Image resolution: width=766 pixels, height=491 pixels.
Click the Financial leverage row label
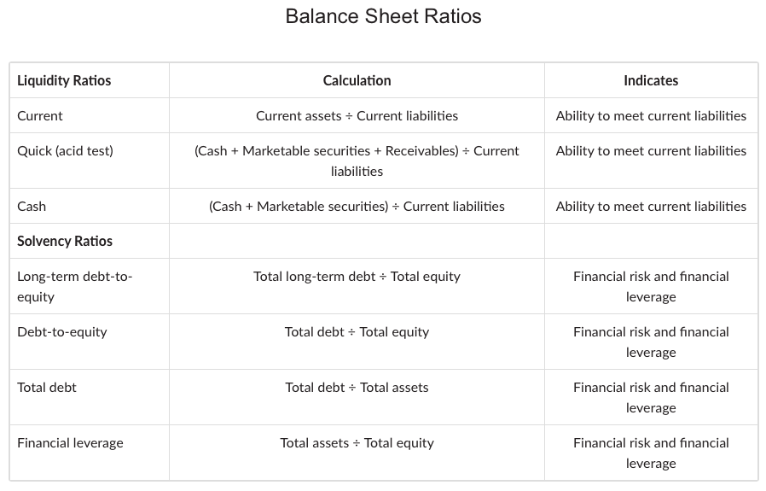click(x=70, y=442)
